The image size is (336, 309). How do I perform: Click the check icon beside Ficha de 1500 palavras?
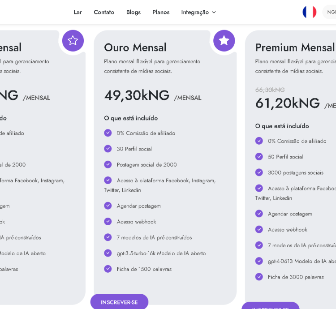click(108, 269)
